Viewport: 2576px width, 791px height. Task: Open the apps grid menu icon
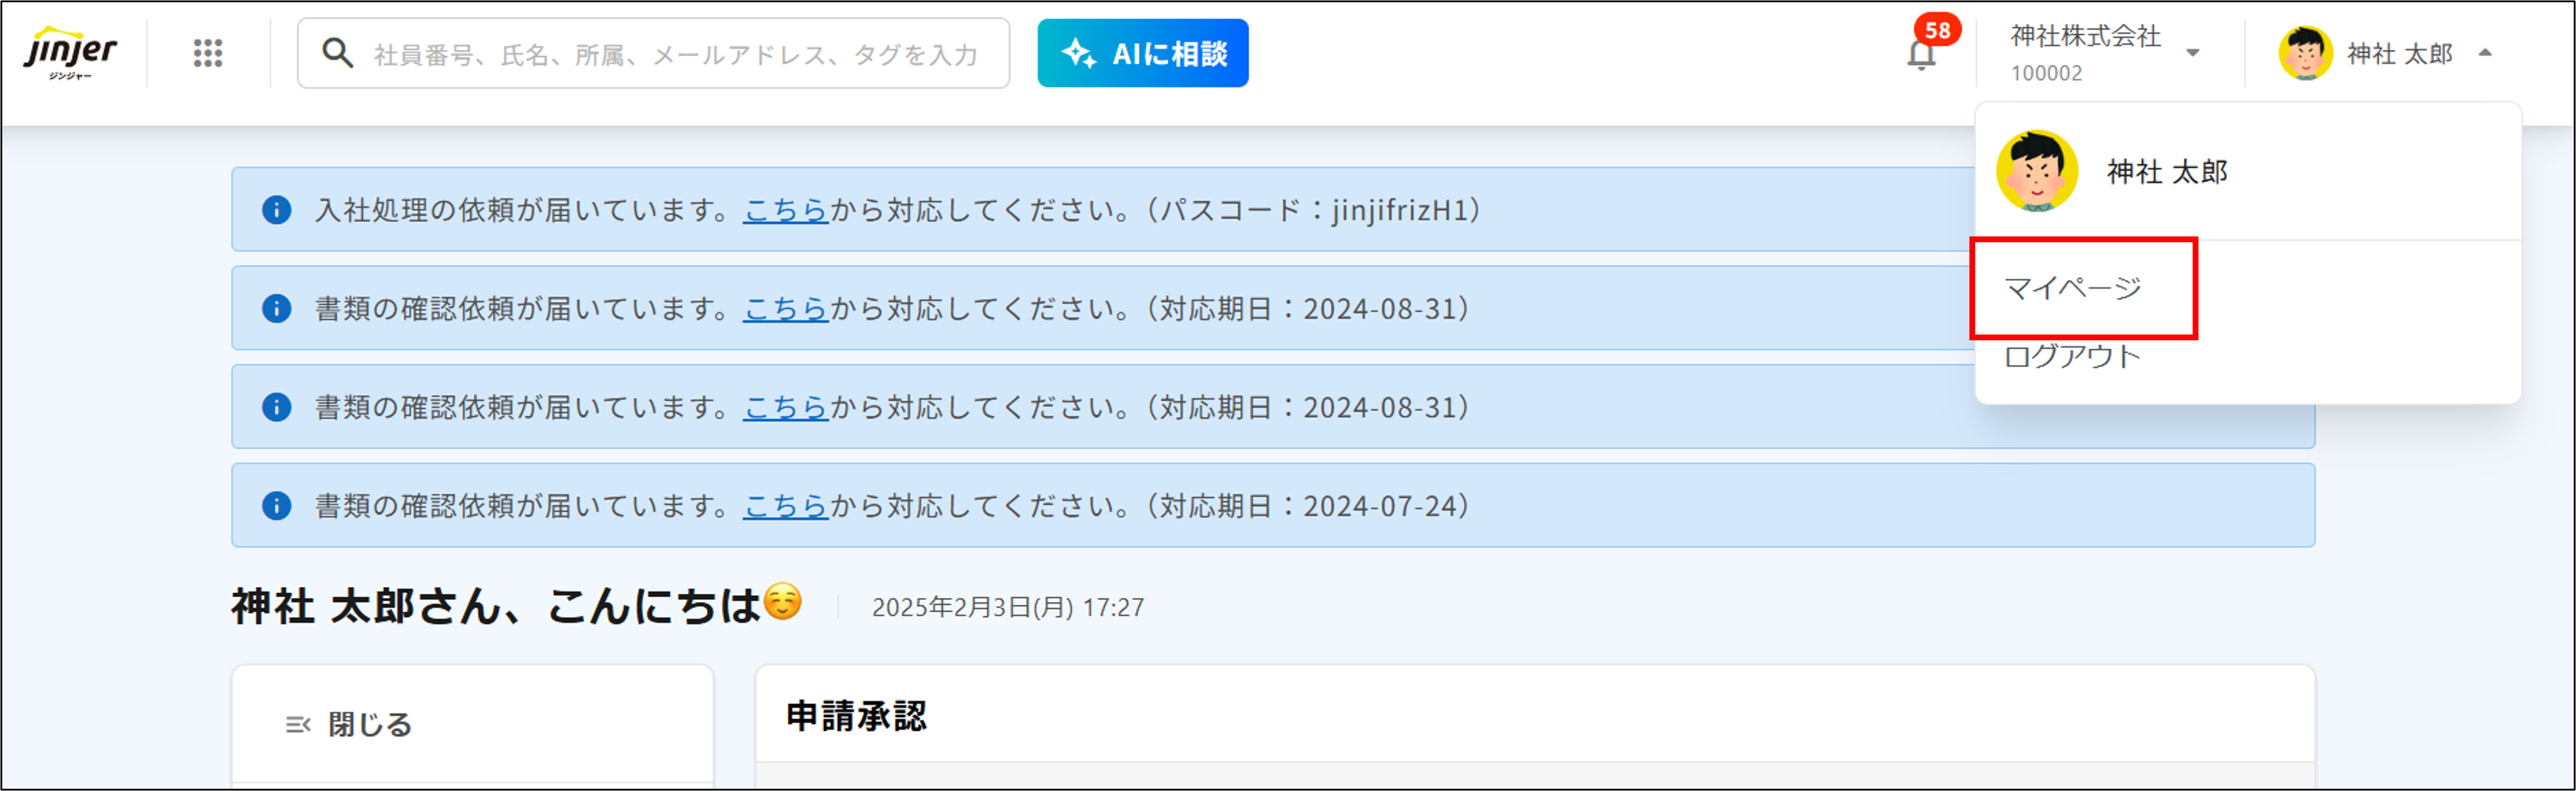click(208, 53)
